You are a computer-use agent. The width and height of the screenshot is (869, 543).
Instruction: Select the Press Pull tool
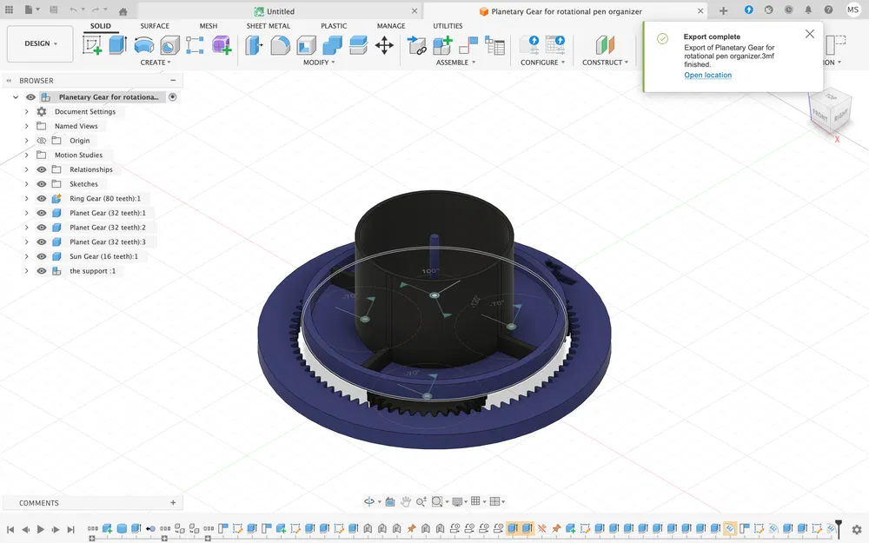[x=254, y=45]
